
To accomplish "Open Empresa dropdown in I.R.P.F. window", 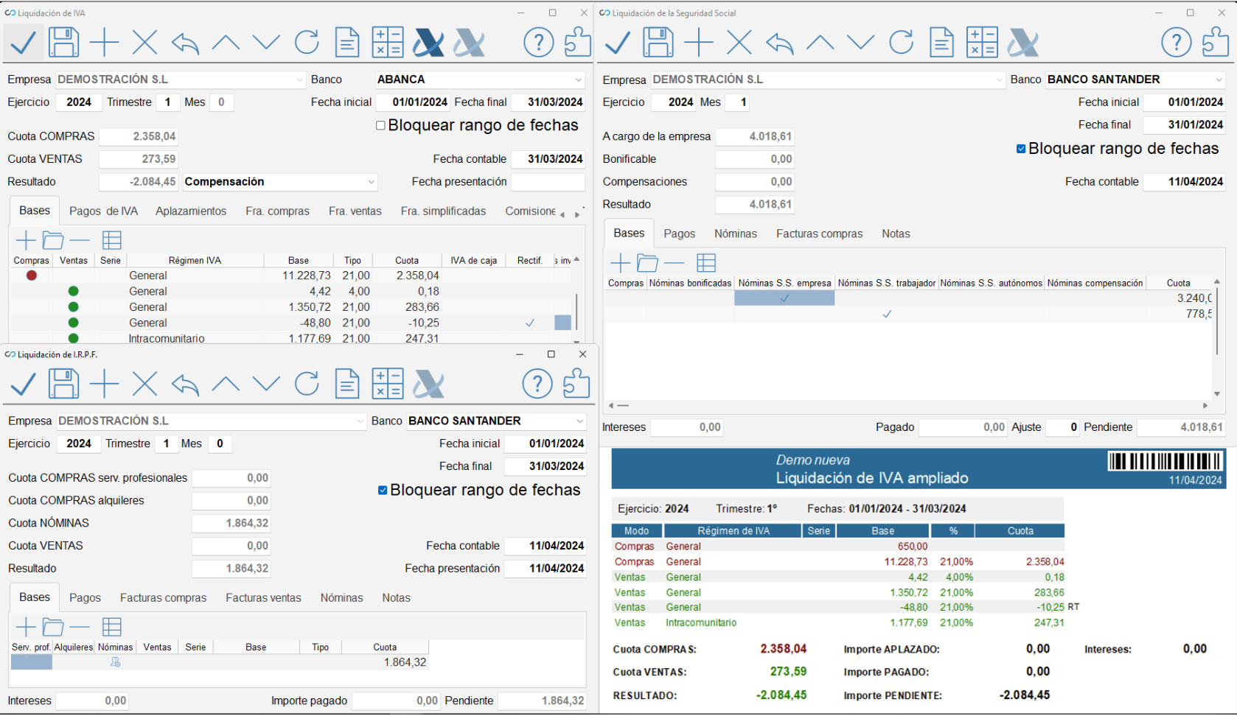I will 360,421.
